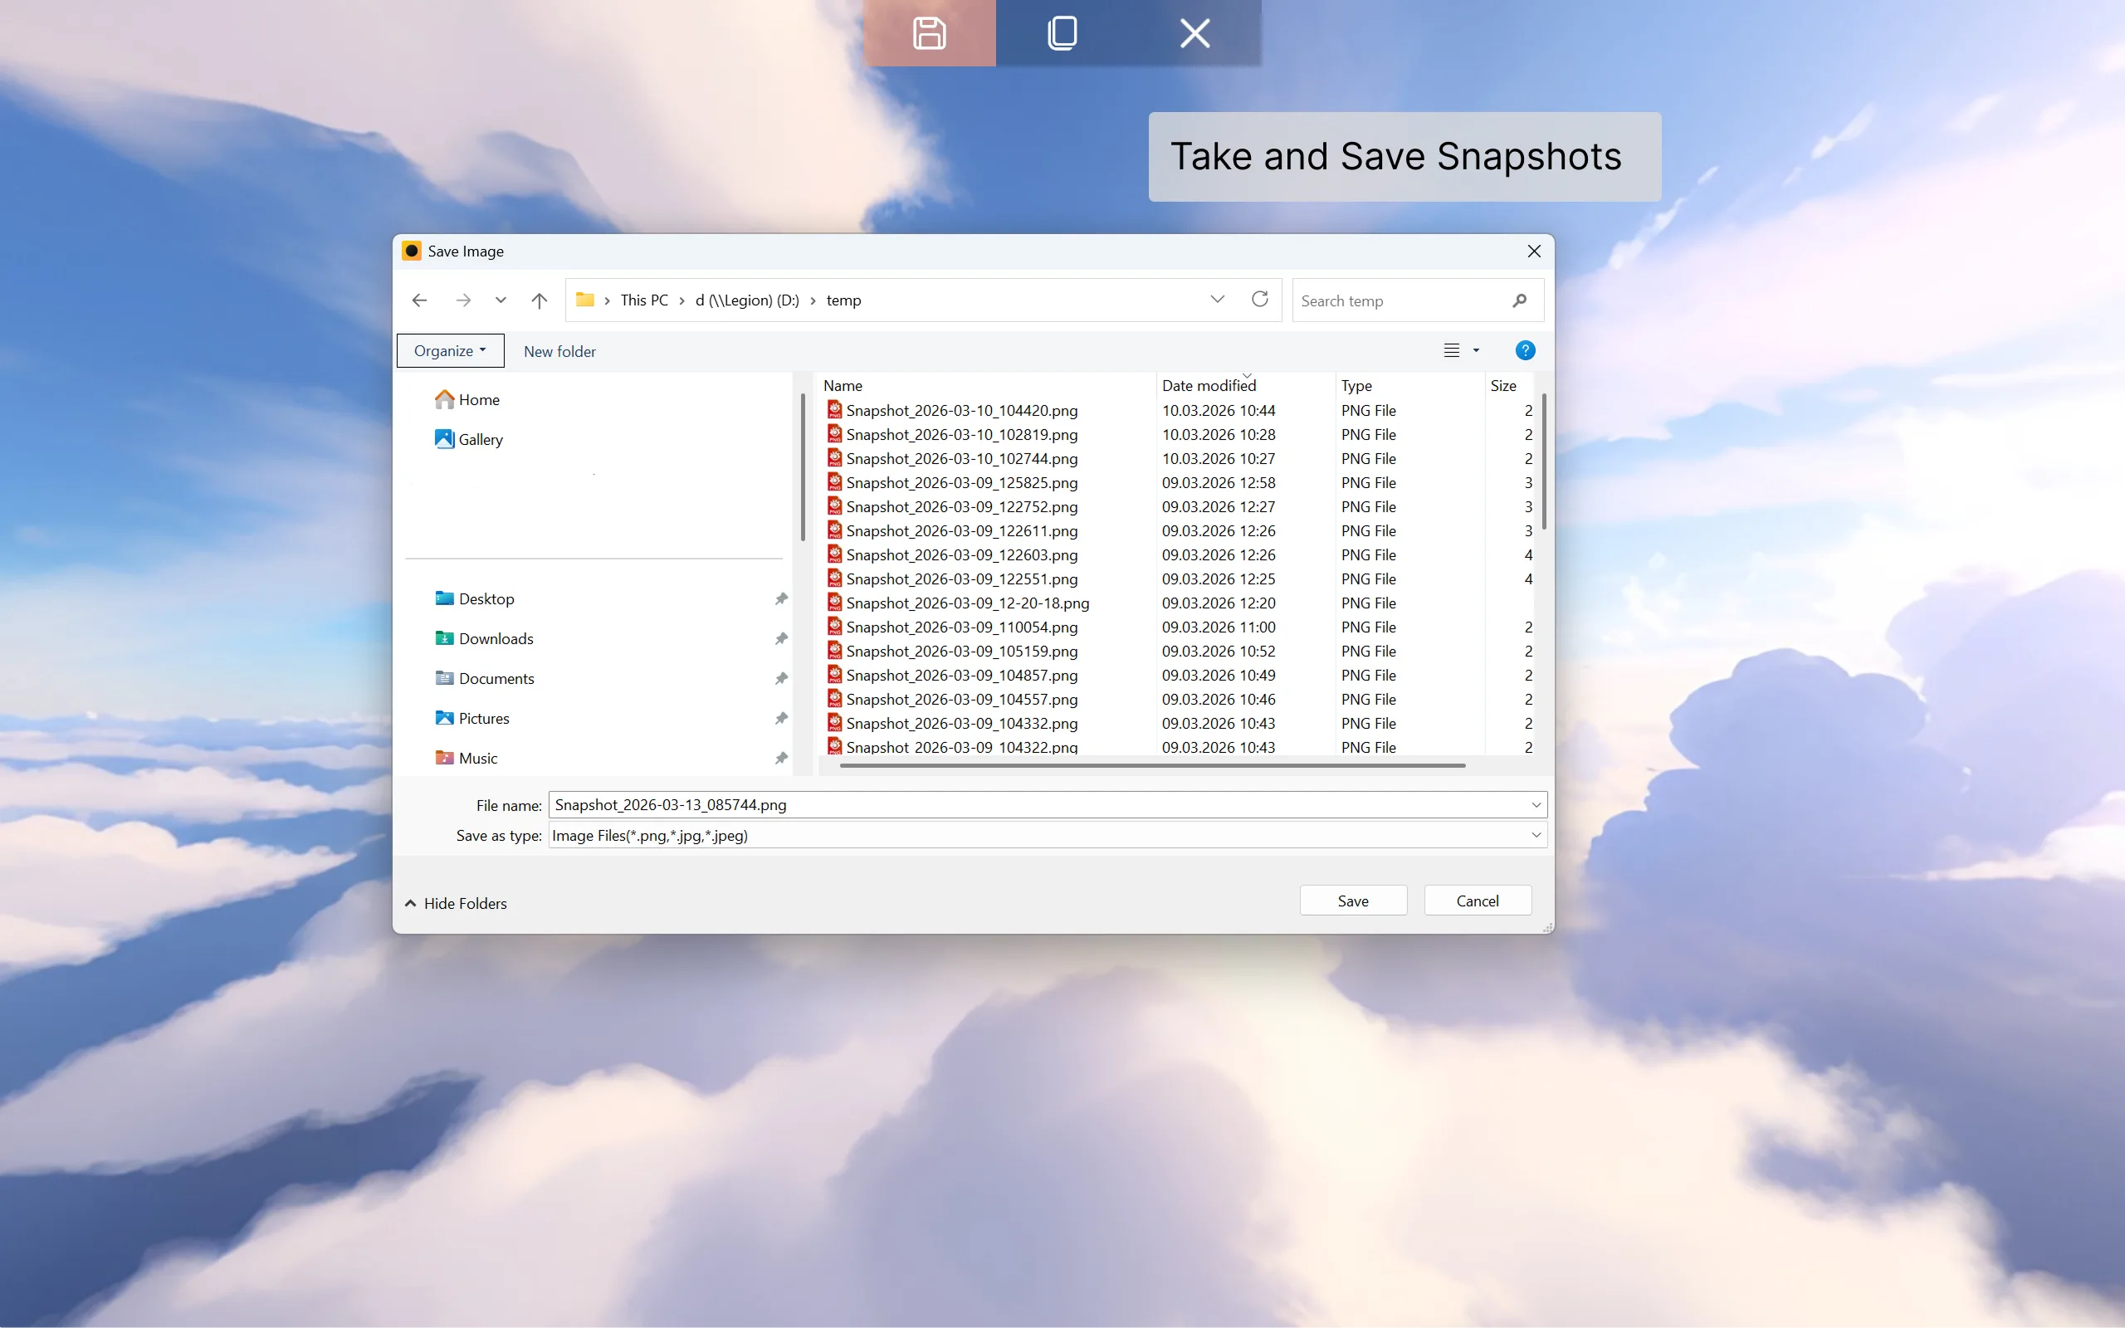Go up one folder level

tap(540, 300)
